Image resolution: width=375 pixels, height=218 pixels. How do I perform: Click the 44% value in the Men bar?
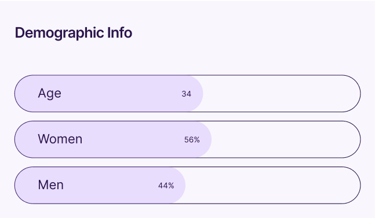click(166, 186)
